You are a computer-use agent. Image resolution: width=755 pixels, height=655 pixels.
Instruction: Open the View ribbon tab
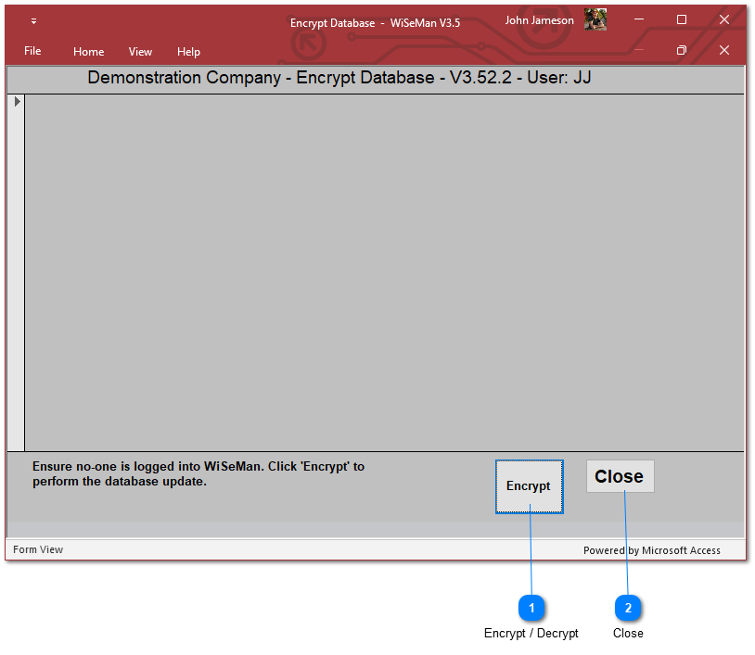pos(140,52)
